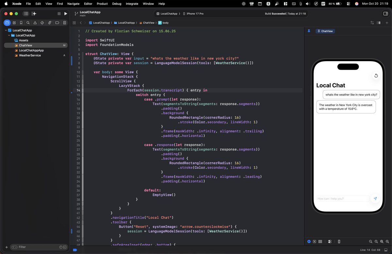The image size is (392, 254).
Task: Open the Project navigator folder icon
Action: 7,23
